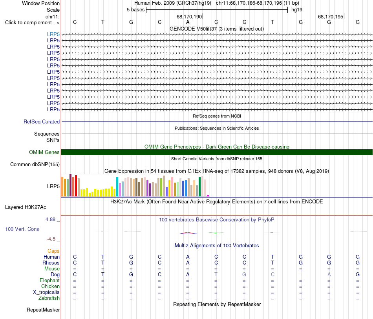Click the cyan bar in GTEx expression chart
This screenshot has height=319, width=373.
pyautogui.click(x=117, y=187)
